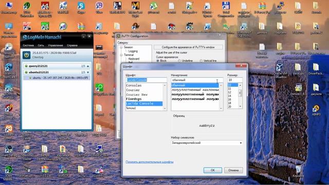Open the Сеть menu in Hamachi

tap(41, 45)
